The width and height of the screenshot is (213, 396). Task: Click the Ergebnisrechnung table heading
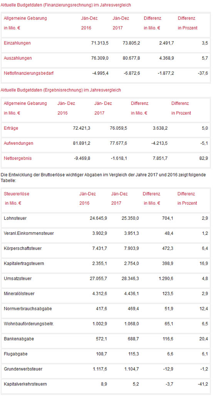point(61,90)
